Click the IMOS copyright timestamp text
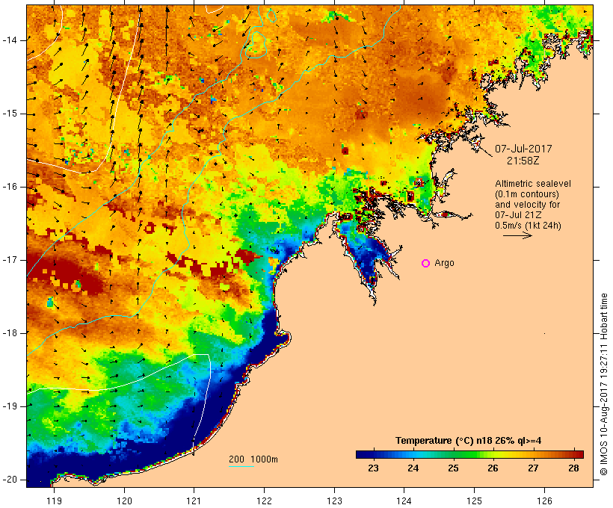Viewport: 613px width, 508px height. [x=604, y=385]
